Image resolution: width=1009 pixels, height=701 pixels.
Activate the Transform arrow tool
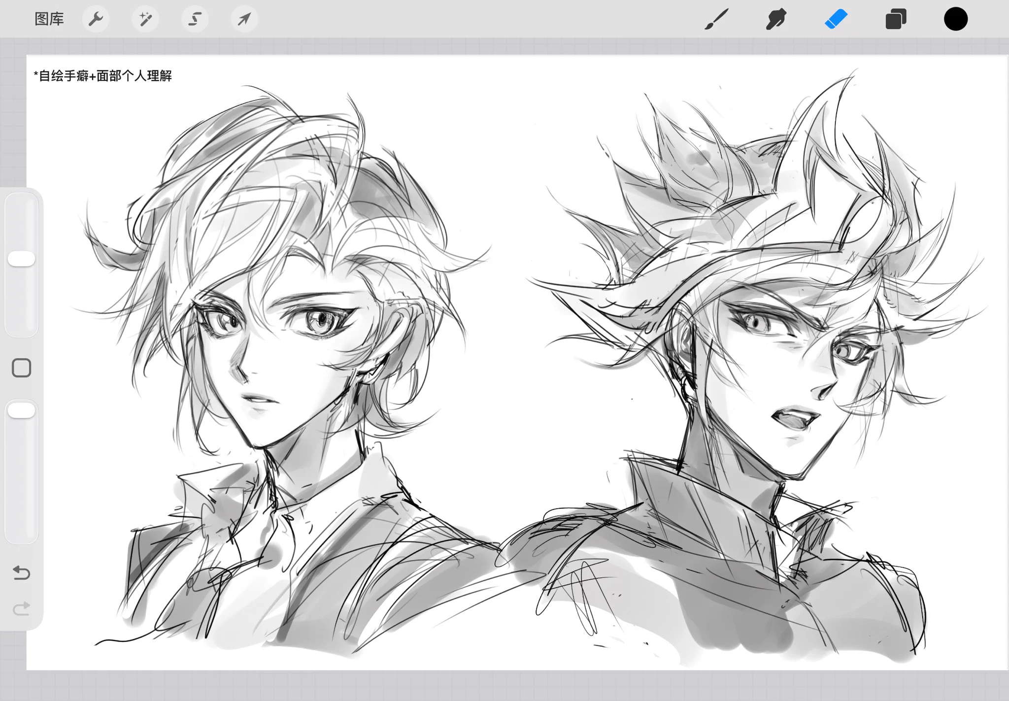point(244,19)
